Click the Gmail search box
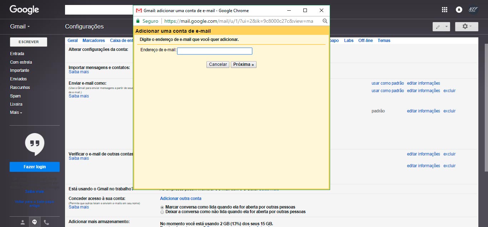This screenshot has height=227, width=488. [99, 10]
